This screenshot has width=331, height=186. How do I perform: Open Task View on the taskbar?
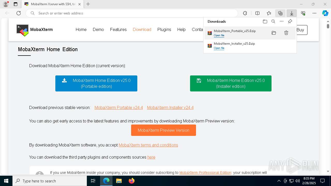[x=93, y=181]
